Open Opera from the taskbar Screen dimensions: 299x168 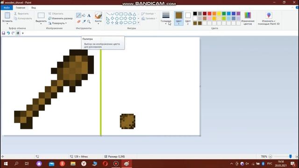(x=105, y=164)
